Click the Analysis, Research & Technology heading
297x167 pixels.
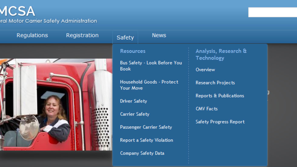tap(221, 54)
